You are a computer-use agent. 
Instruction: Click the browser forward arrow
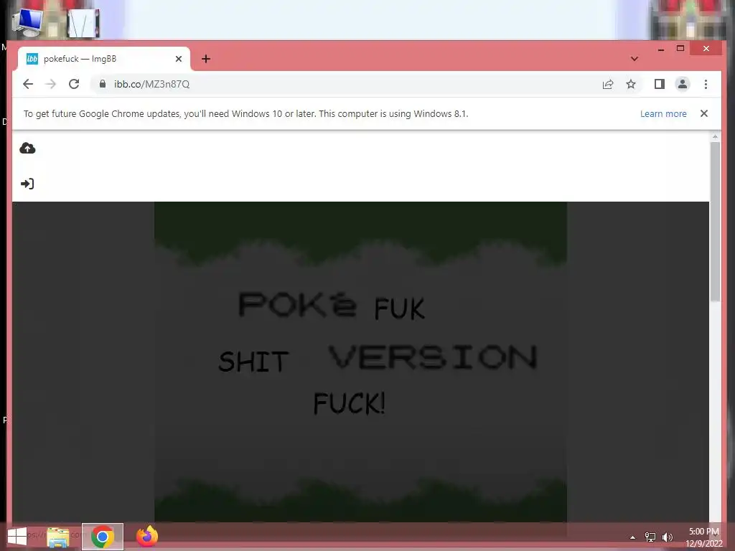[x=51, y=84]
